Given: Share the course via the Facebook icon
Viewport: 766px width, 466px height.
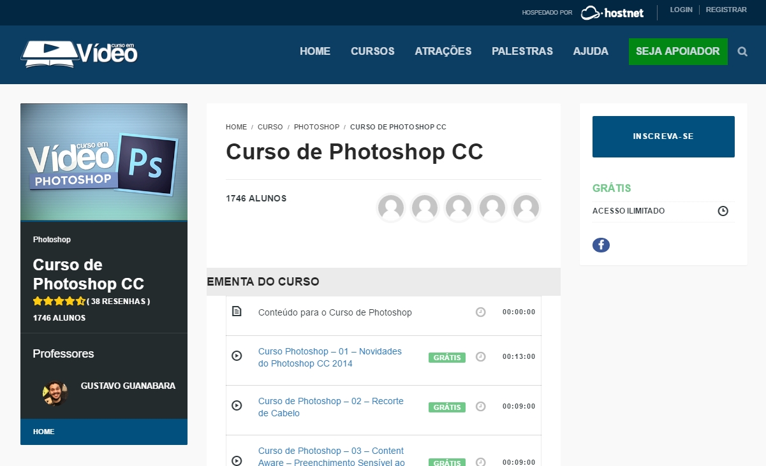Looking at the screenshot, I should click(601, 245).
